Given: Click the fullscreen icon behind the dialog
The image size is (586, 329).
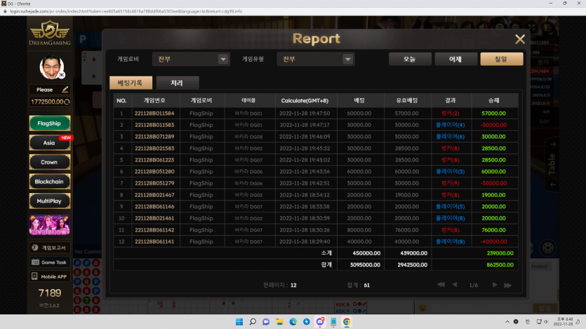Looking at the screenshot, I should click(x=531, y=27).
